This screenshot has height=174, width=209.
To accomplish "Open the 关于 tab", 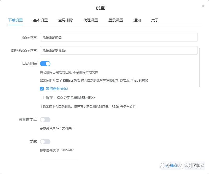I will 155,20.
